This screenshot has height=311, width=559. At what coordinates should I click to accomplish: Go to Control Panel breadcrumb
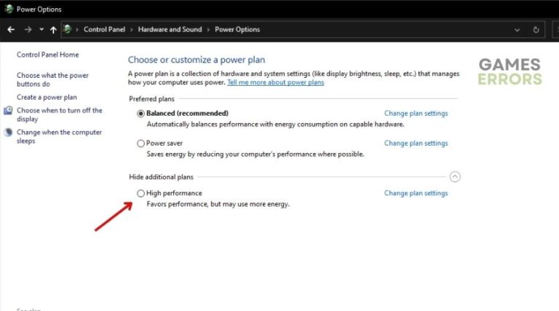104,30
